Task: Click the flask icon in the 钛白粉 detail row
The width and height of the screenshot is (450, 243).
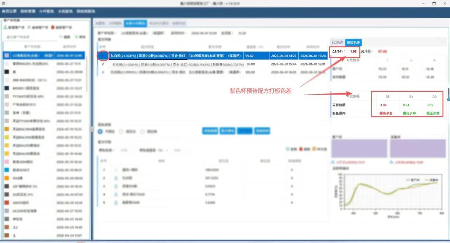Action: point(116,178)
